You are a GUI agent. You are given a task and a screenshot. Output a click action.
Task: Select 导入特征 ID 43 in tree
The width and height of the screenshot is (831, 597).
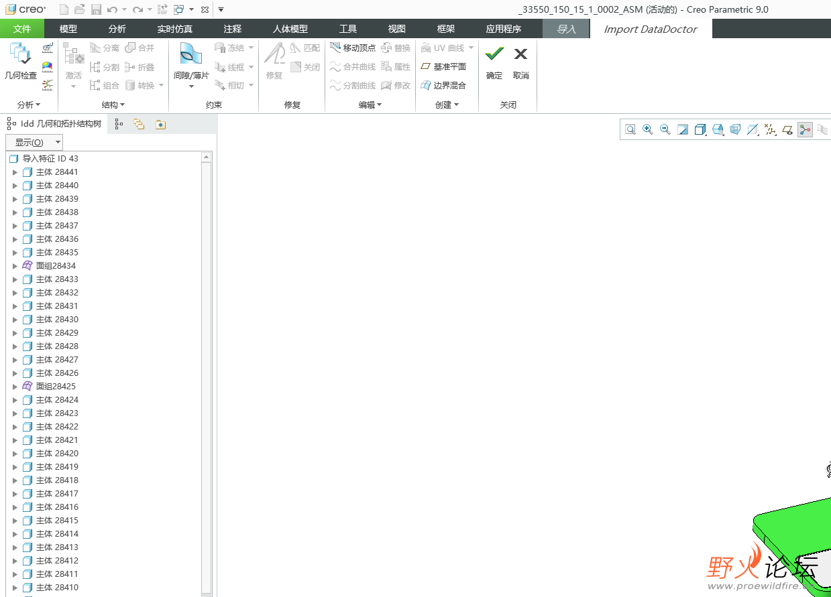click(x=50, y=159)
